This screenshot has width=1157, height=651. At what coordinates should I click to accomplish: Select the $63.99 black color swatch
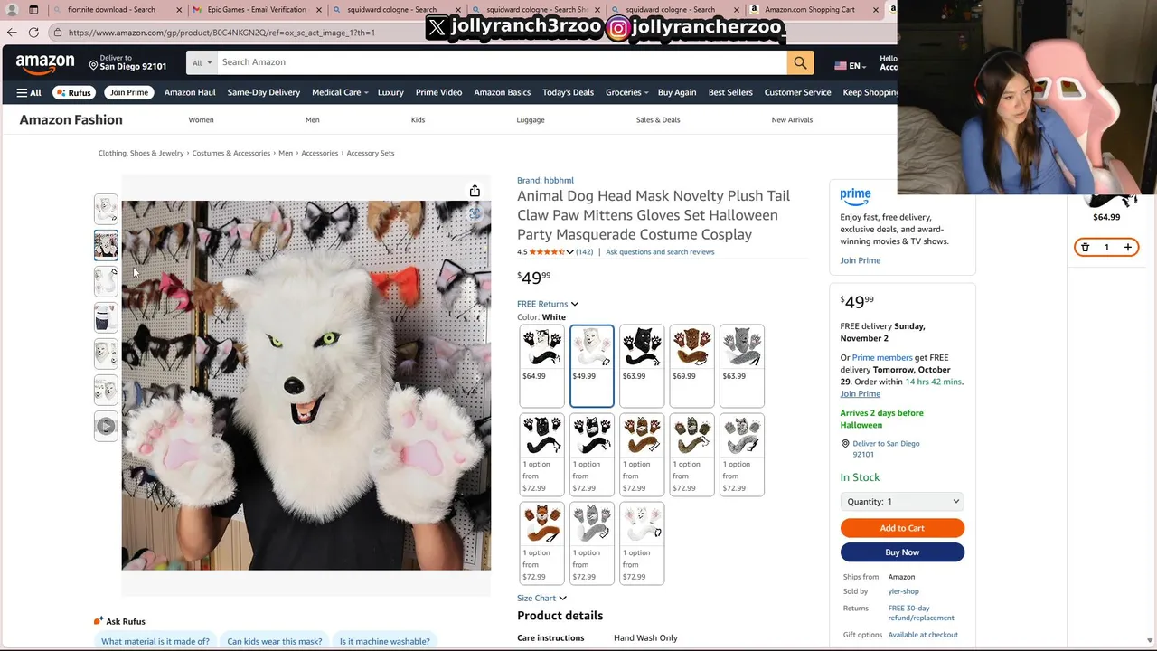pyautogui.click(x=642, y=365)
